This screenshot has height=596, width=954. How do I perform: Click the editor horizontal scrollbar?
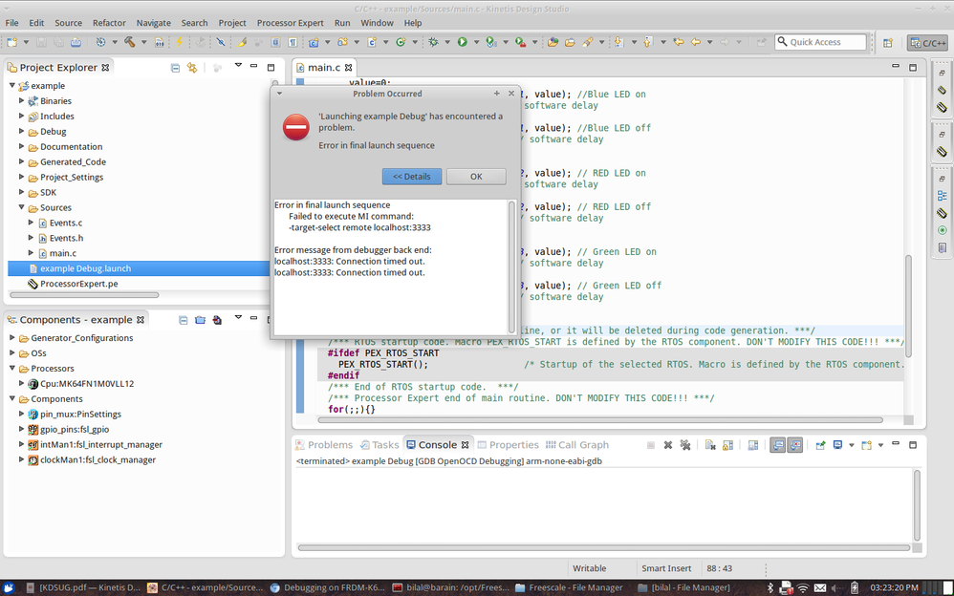(x=600, y=419)
